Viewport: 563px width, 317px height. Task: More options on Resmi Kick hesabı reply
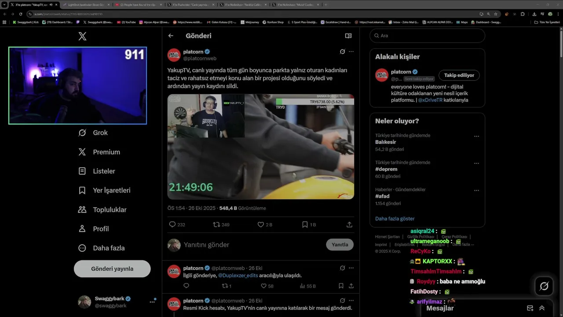351,301
